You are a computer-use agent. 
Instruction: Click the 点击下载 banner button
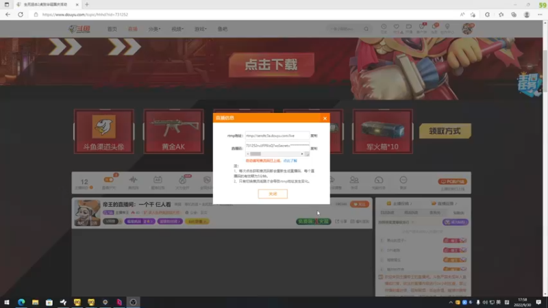click(x=271, y=65)
